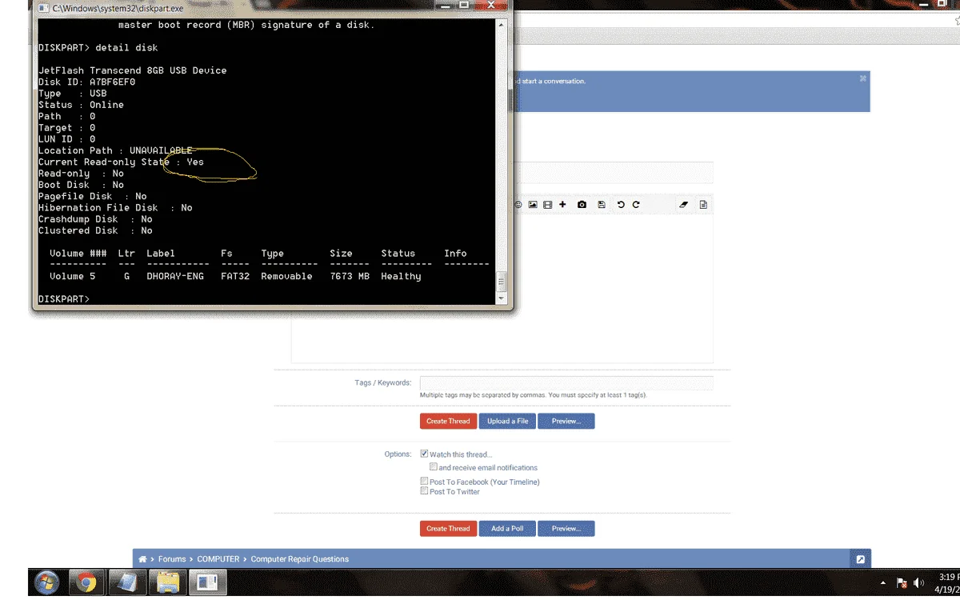Open Computer Repair Questions breadcrumb link

click(x=300, y=559)
